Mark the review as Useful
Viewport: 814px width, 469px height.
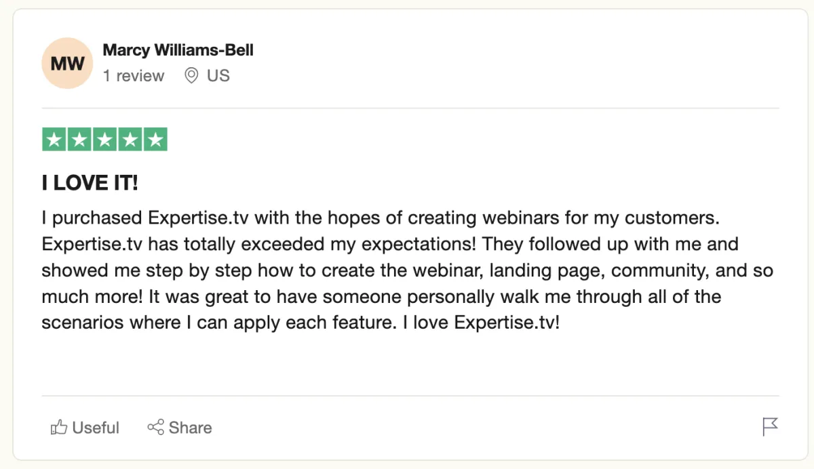pos(95,428)
